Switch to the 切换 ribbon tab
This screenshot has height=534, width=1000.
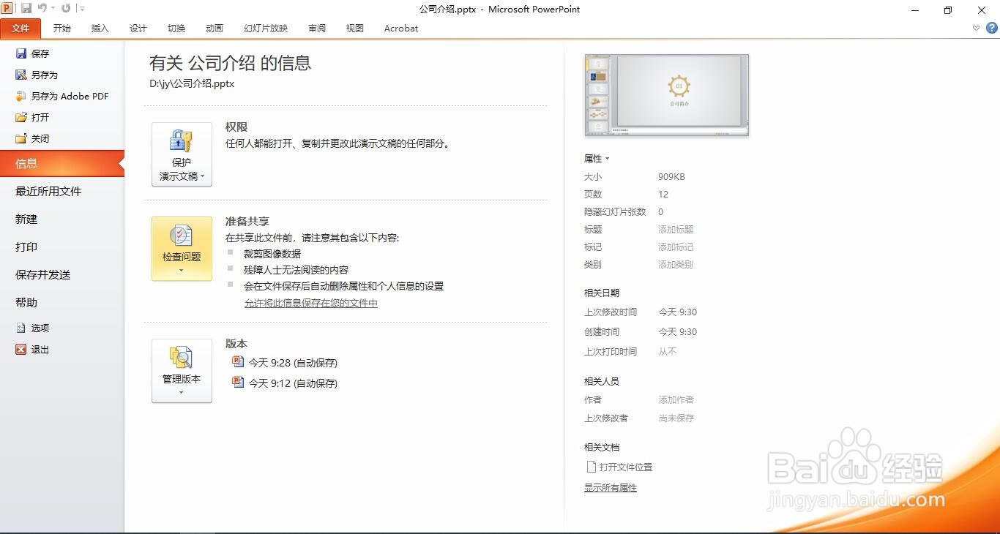pyautogui.click(x=176, y=29)
